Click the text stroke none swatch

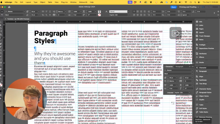(x=99, y=15)
